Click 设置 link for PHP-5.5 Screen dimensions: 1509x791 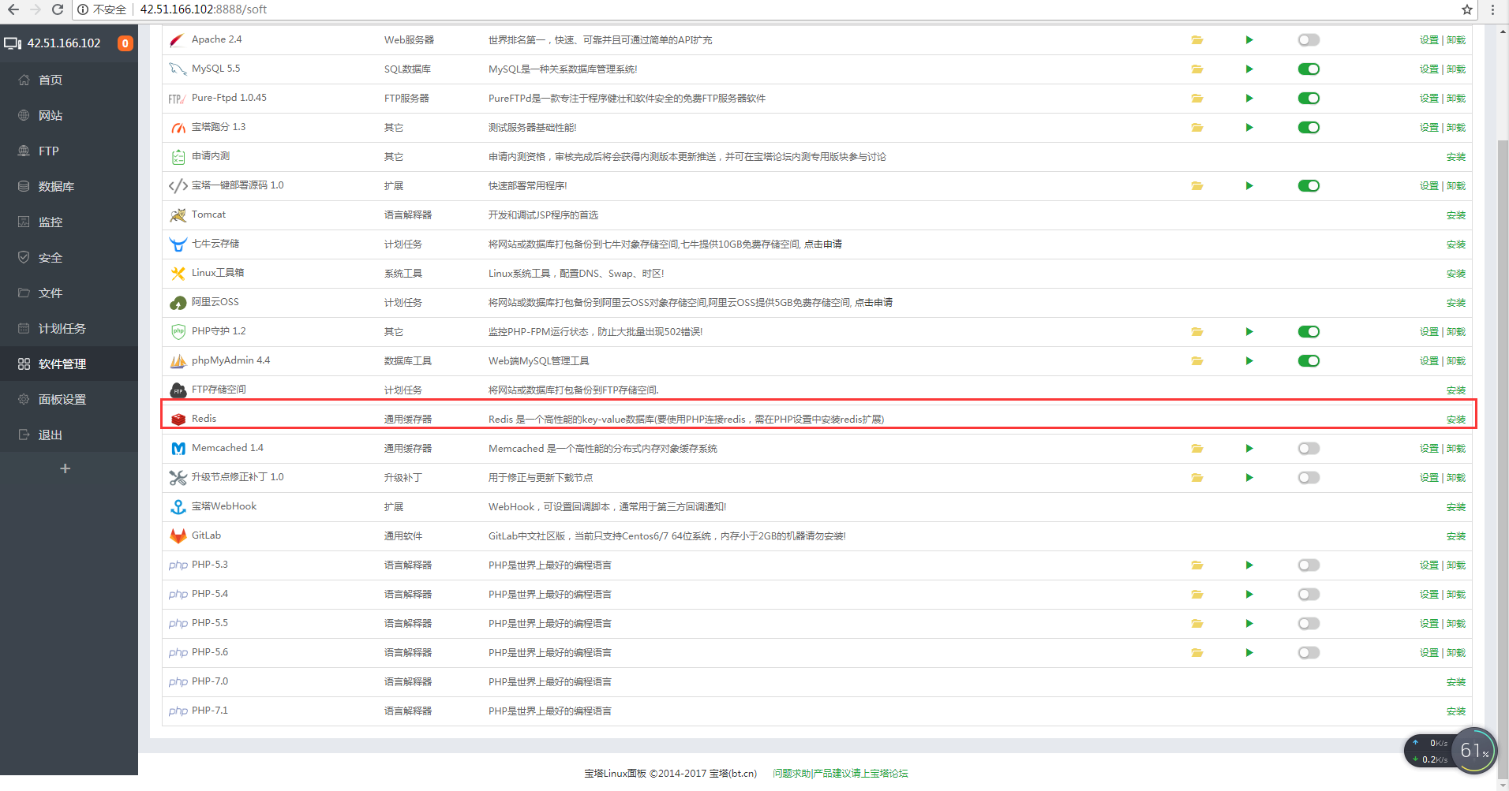(1429, 624)
